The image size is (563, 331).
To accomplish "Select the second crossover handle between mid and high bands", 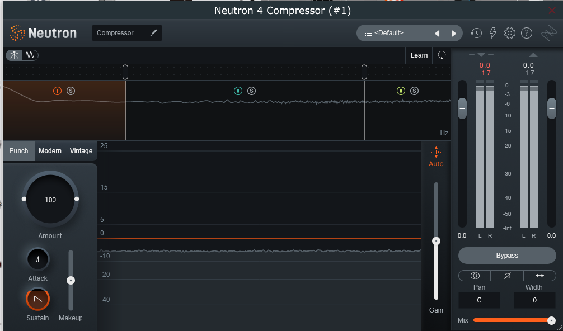I will pyautogui.click(x=364, y=72).
